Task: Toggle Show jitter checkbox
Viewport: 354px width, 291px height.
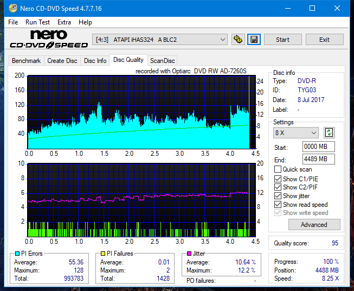Action: point(278,196)
